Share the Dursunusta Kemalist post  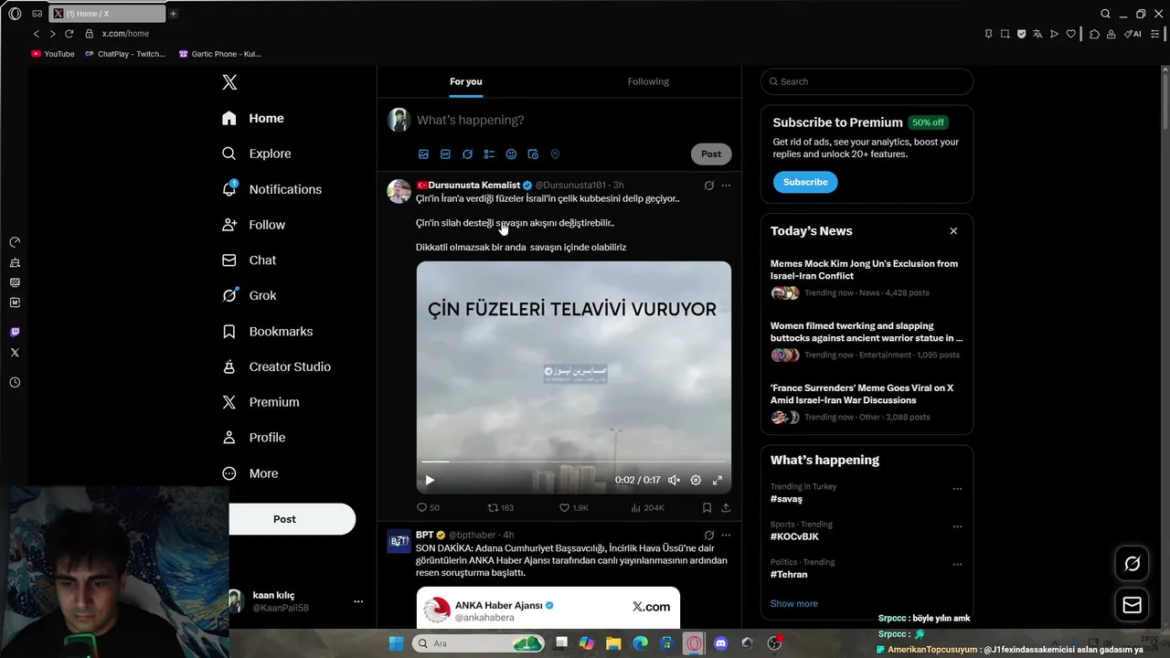[x=726, y=507]
